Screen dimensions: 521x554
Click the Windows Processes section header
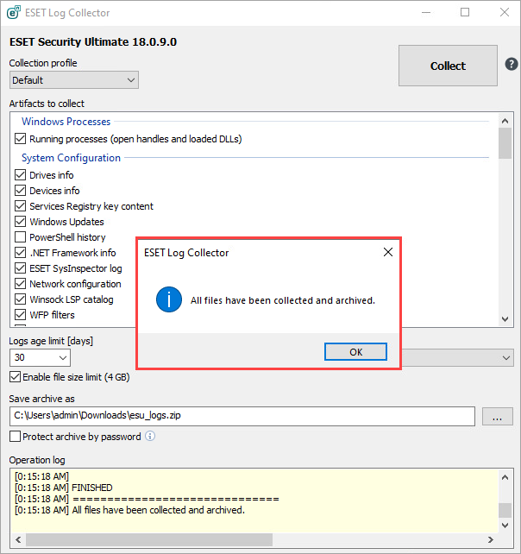[66, 121]
